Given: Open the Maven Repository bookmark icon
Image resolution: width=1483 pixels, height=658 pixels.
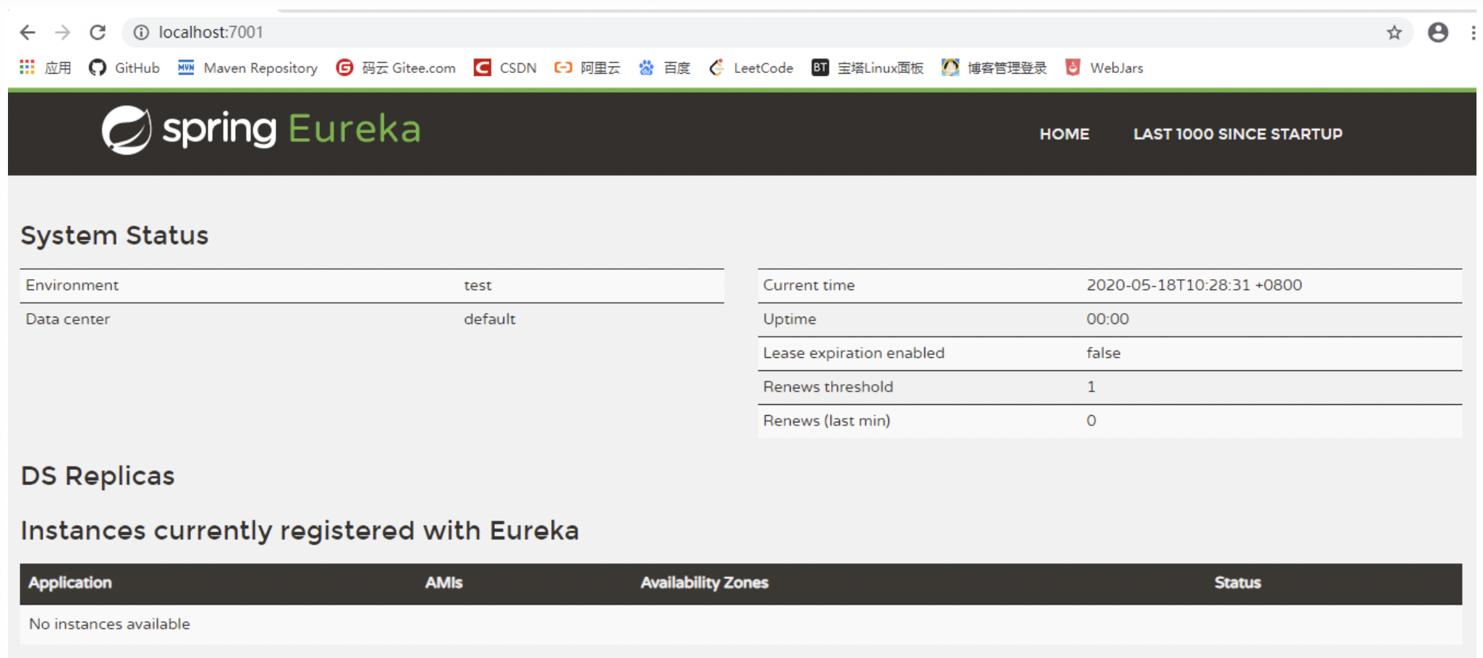Looking at the screenshot, I should click(x=186, y=67).
